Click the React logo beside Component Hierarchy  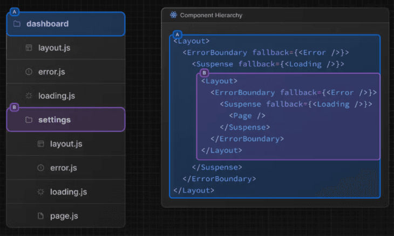tap(173, 15)
